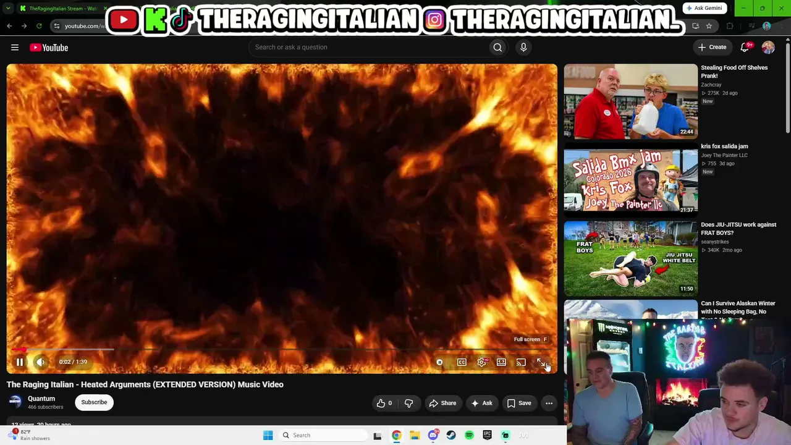Click the Ask Gemini button
791x445 pixels.
(x=703, y=8)
